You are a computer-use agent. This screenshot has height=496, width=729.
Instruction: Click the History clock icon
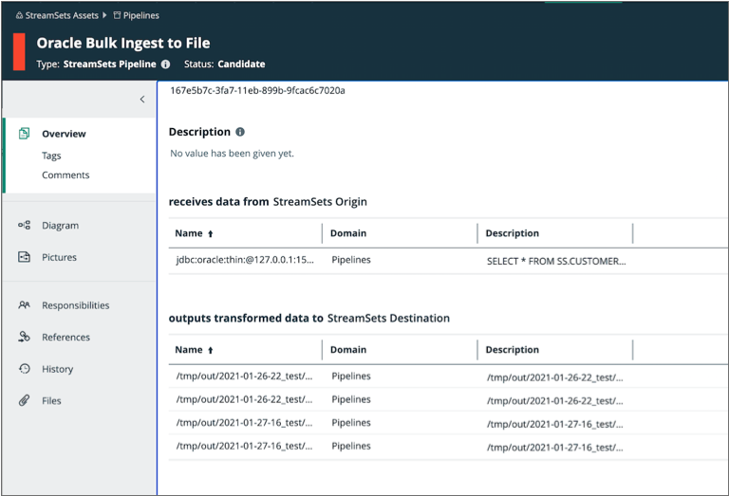point(25,369)
